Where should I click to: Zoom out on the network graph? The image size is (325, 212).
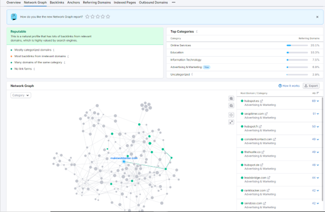(231, 105)
